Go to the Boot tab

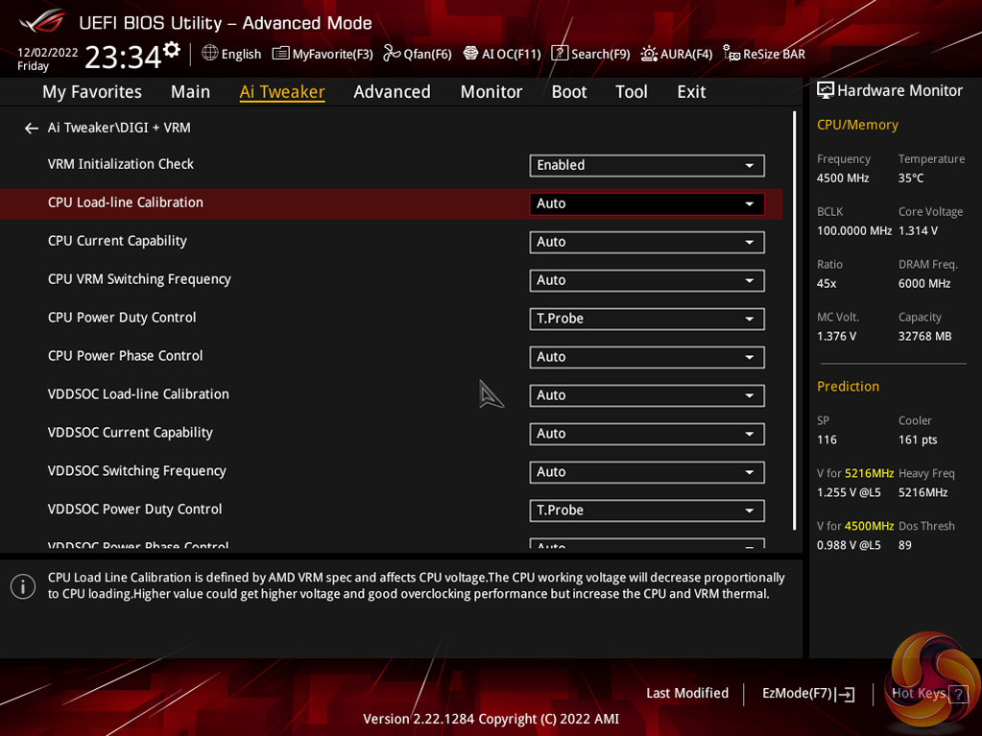click(568, 91)
